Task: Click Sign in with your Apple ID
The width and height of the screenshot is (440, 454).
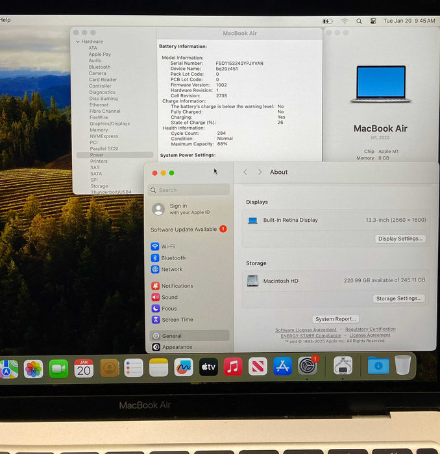Action: pyautogui.click(x=189, y=209)
